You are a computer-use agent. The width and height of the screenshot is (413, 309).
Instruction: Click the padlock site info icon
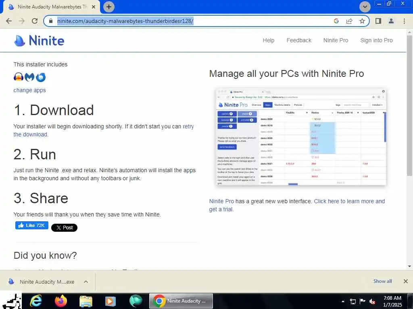(x=51, y=21)
